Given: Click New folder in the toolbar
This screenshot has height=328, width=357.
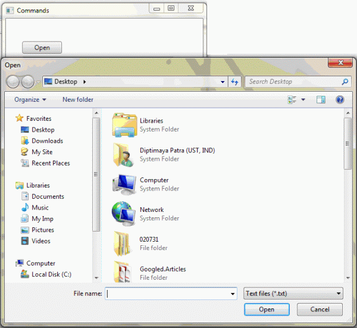Looking at the screenshot, I should click(x=78, y=99).
